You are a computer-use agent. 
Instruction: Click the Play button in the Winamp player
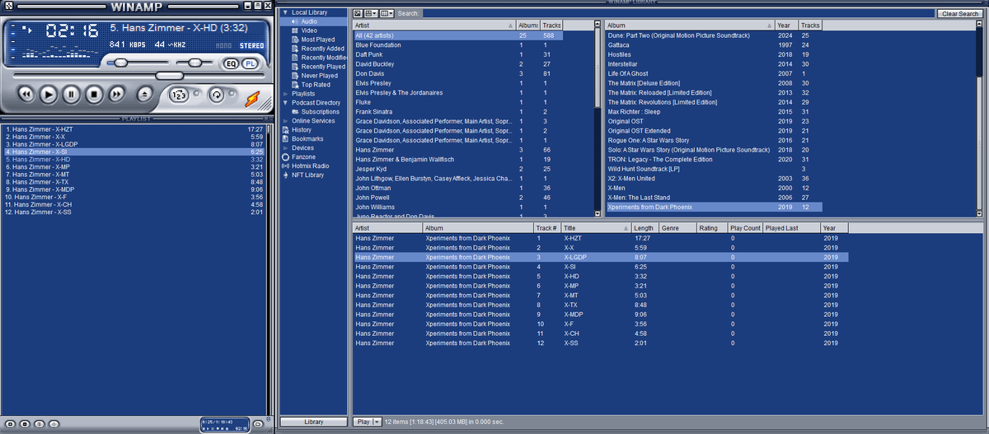coord(49,95)
